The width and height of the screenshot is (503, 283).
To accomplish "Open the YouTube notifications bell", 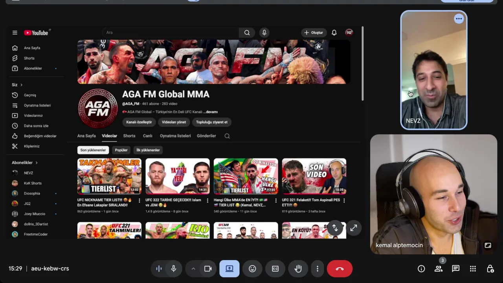I will click(334, 33).
